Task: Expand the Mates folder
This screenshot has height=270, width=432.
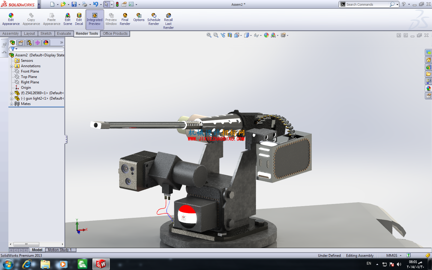Action: pyautogui.click(x=11, y=104)
